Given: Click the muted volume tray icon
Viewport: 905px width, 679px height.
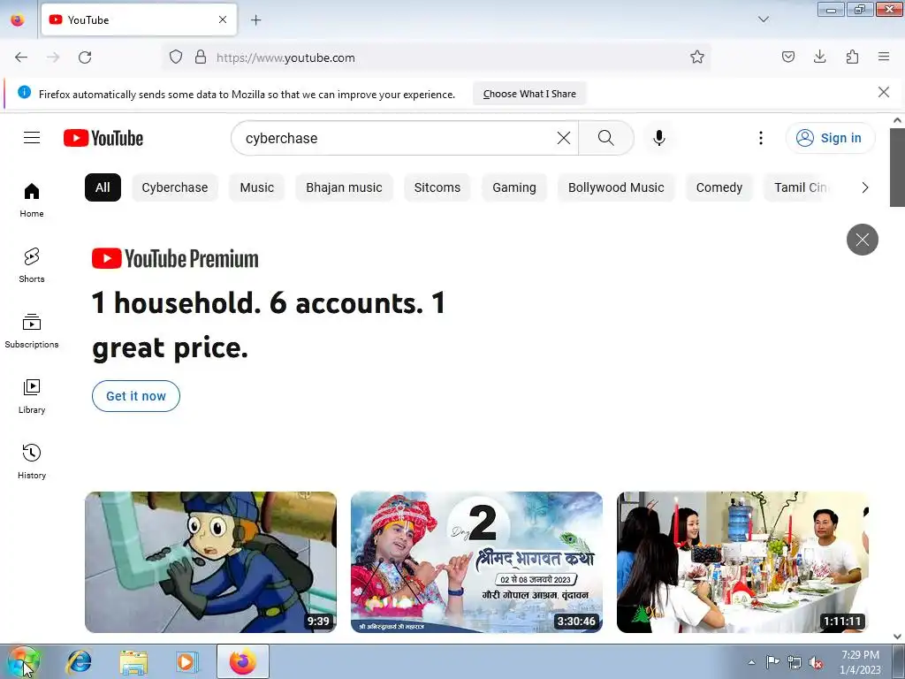Looking at the screenshot, I should (816, 662).
